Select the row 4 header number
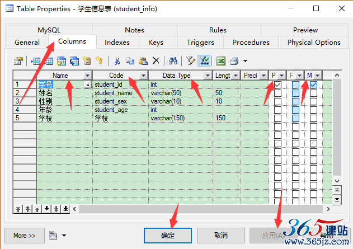This screenshot has width=353, height=249. [x=25, y=110]
